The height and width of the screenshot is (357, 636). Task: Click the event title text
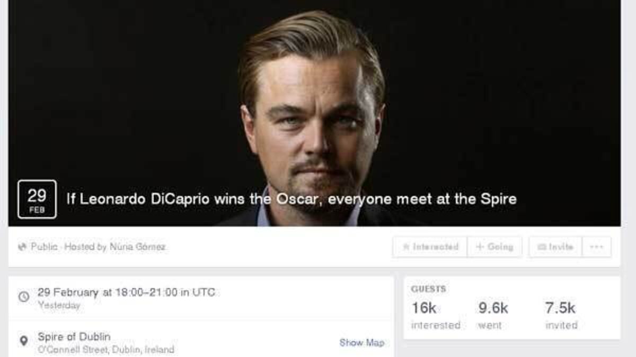(291, 199)
